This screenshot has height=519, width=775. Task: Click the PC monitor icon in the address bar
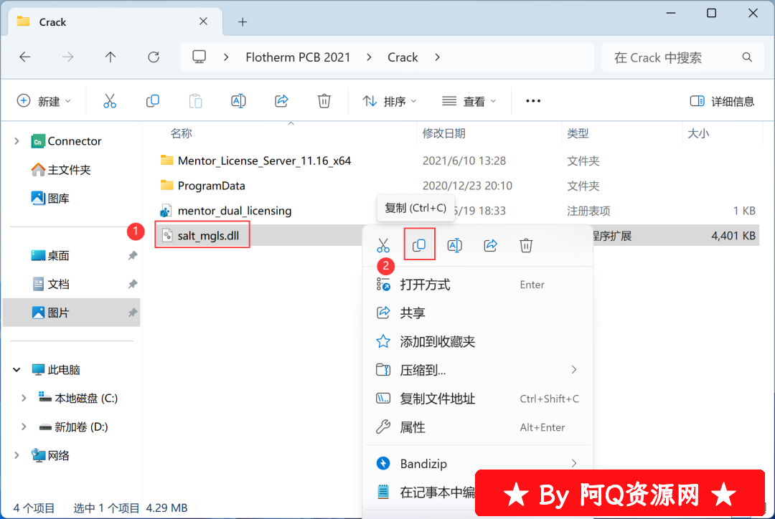(x=199, y=57)
